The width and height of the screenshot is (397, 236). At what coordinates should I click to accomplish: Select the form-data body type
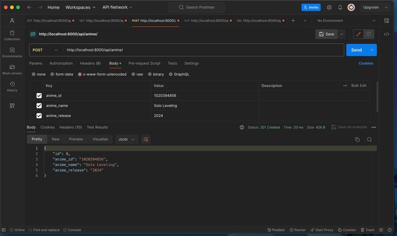[x=52, y=74]
